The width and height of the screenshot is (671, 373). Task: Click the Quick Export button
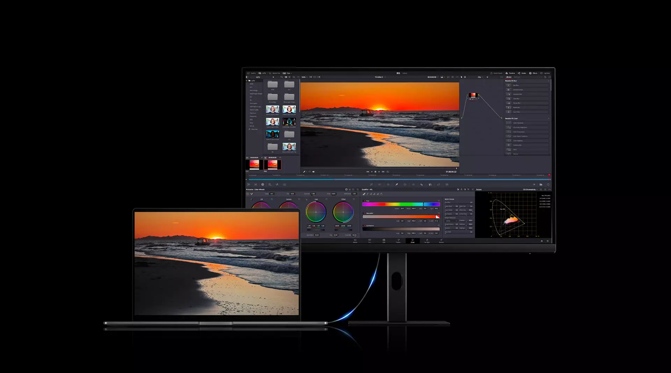[x=496, y=73]
